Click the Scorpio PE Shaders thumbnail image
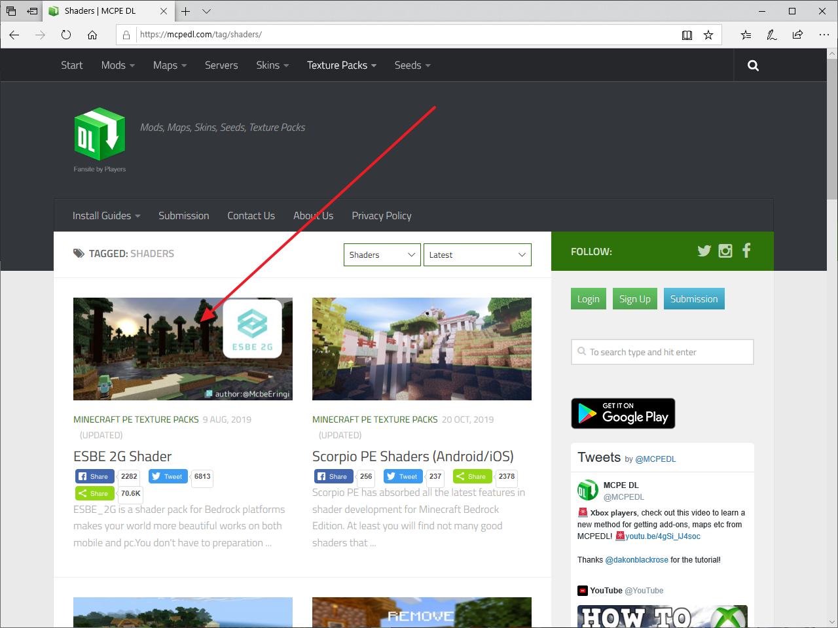The image size is (838, 628). coord(422,349)
